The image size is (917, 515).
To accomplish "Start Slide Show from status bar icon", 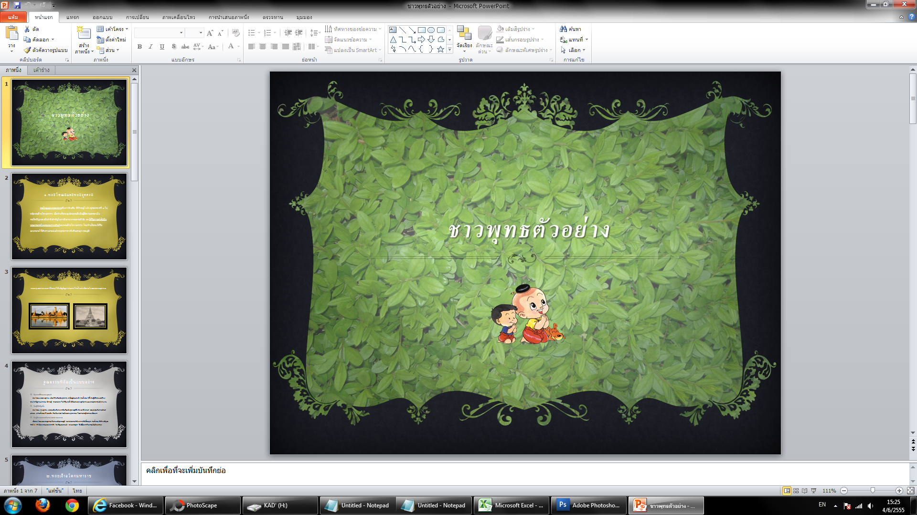I will point(814,491).
